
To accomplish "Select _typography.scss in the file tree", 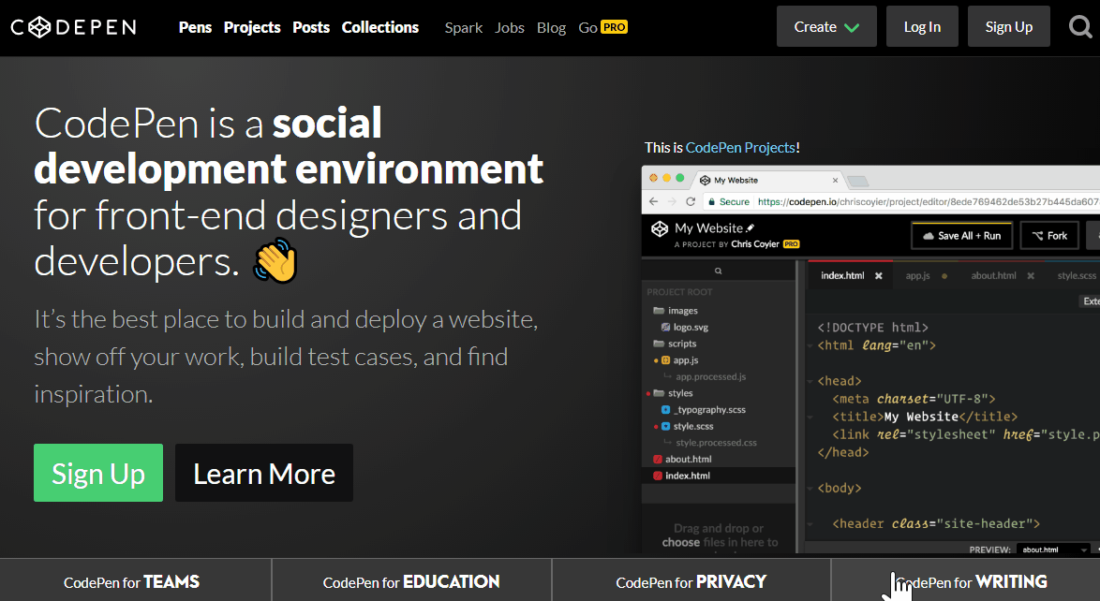I will pos(709,410).
